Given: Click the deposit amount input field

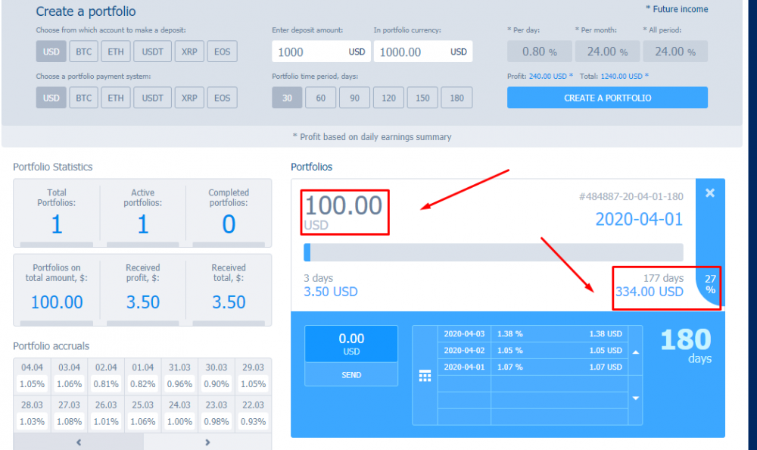Looking at the screenshot, I should (309, 52).
